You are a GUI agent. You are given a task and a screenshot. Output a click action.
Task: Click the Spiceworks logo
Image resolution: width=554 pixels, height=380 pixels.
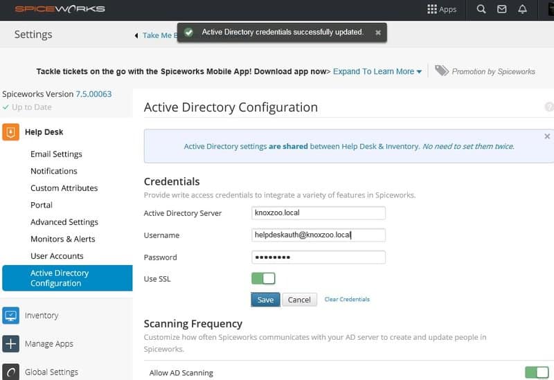click(60, 9)
